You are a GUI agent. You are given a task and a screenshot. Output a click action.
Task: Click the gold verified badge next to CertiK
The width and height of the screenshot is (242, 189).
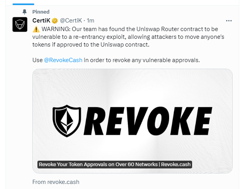click(55, 21)
